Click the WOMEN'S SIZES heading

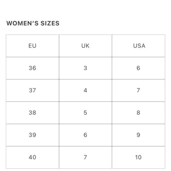tap(33, 23)
